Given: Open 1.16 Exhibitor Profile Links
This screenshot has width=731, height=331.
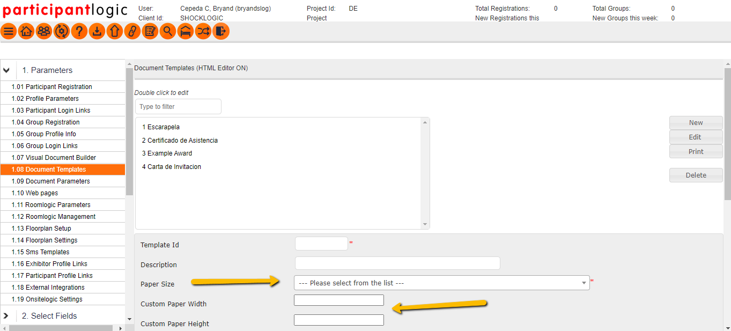Looking at the screenshot, I should pos(63,264).
